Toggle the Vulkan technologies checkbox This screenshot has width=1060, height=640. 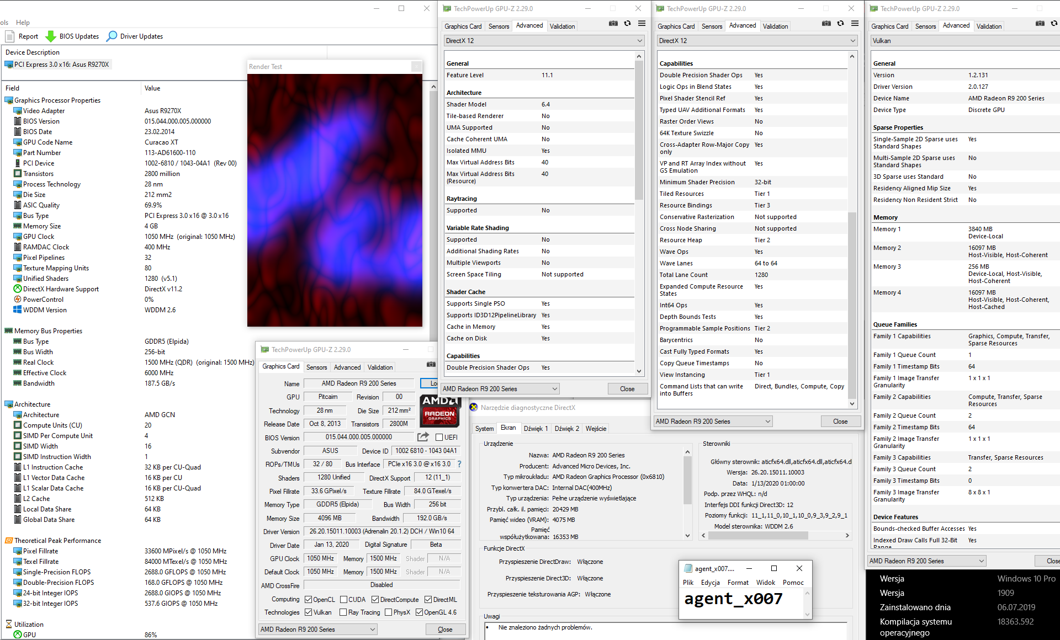tap(309, 612)
